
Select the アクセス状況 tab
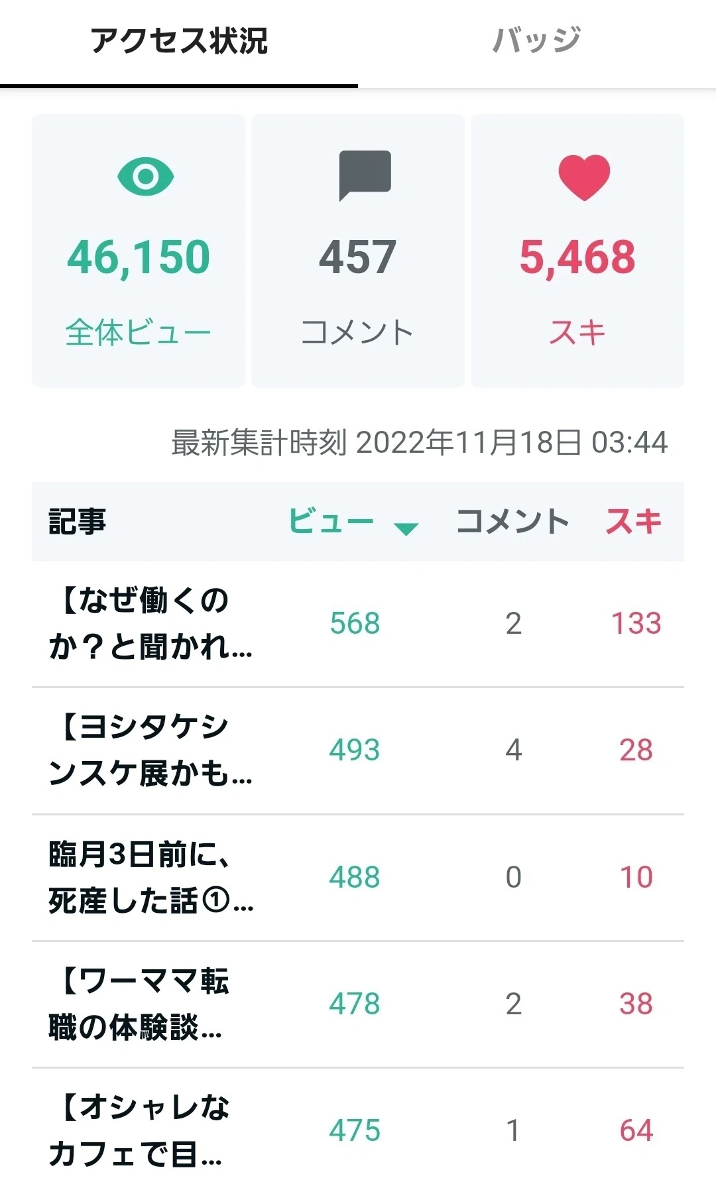[179, 41]
